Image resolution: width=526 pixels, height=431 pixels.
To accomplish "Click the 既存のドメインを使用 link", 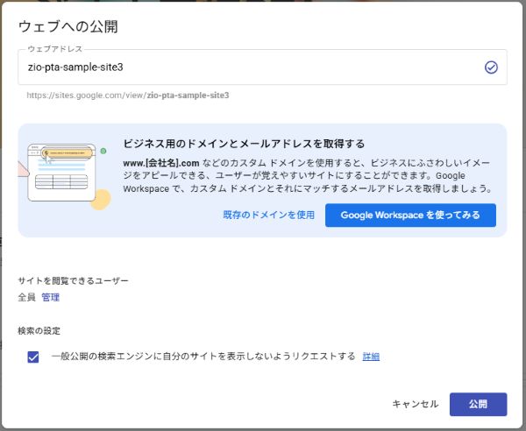I will point(269,215).
